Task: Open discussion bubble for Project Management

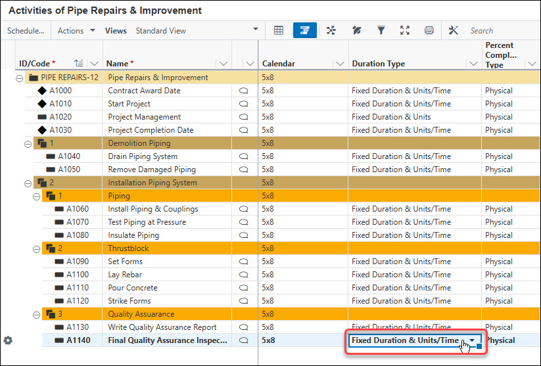Action: (x=244, y=117)
